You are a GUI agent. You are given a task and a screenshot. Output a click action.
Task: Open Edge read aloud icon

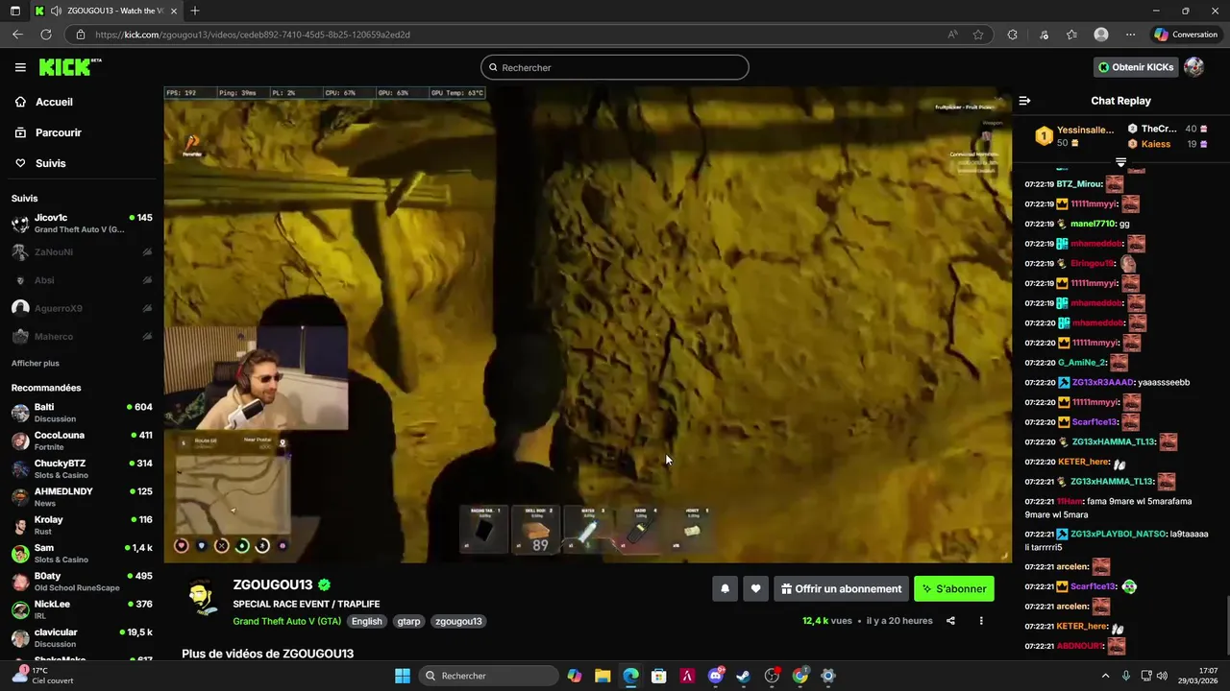pos(952,35)
